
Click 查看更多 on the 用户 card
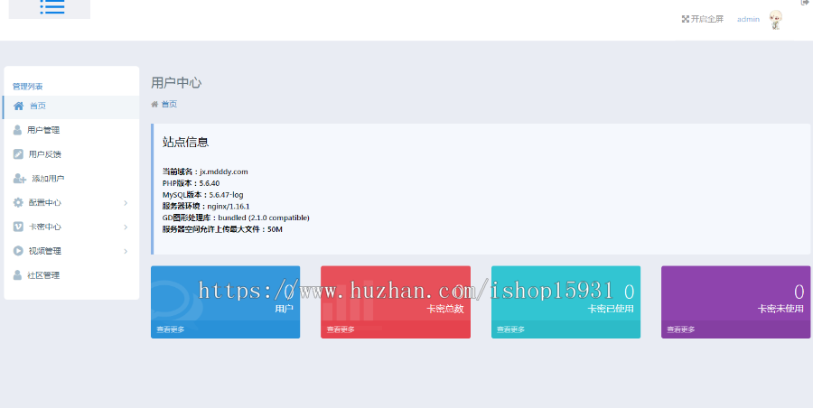[x=171, y=329]
